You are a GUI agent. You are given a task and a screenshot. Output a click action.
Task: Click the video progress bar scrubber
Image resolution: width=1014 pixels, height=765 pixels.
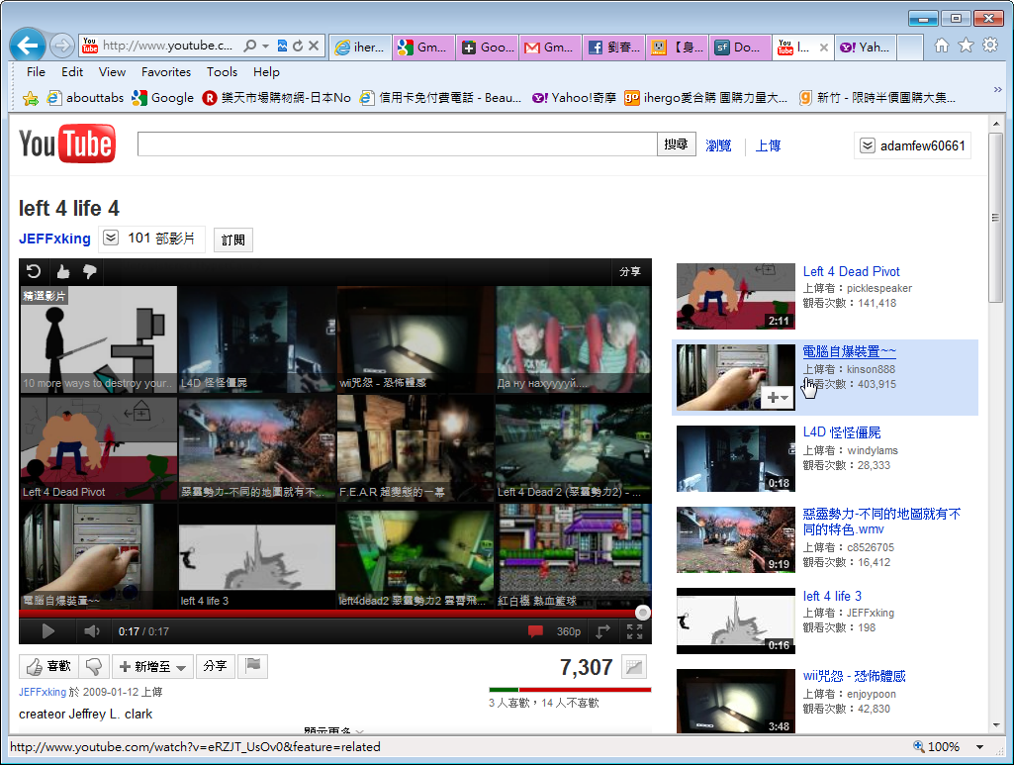642,613
